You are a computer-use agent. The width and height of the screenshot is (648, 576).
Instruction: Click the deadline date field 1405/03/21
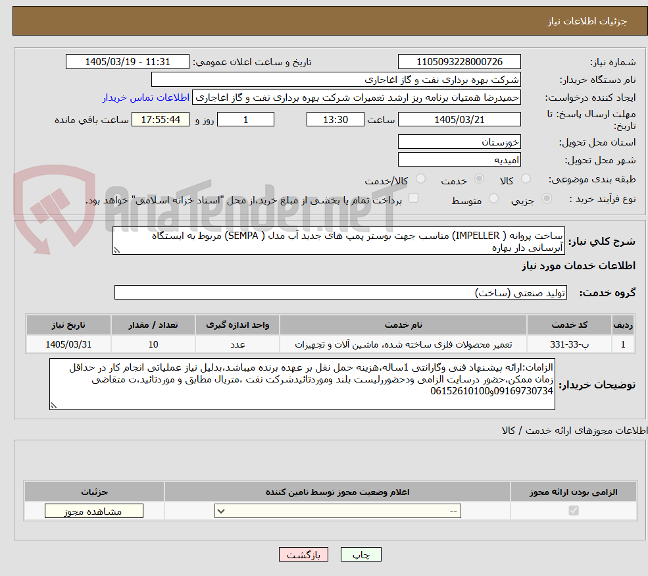[459, 120]
